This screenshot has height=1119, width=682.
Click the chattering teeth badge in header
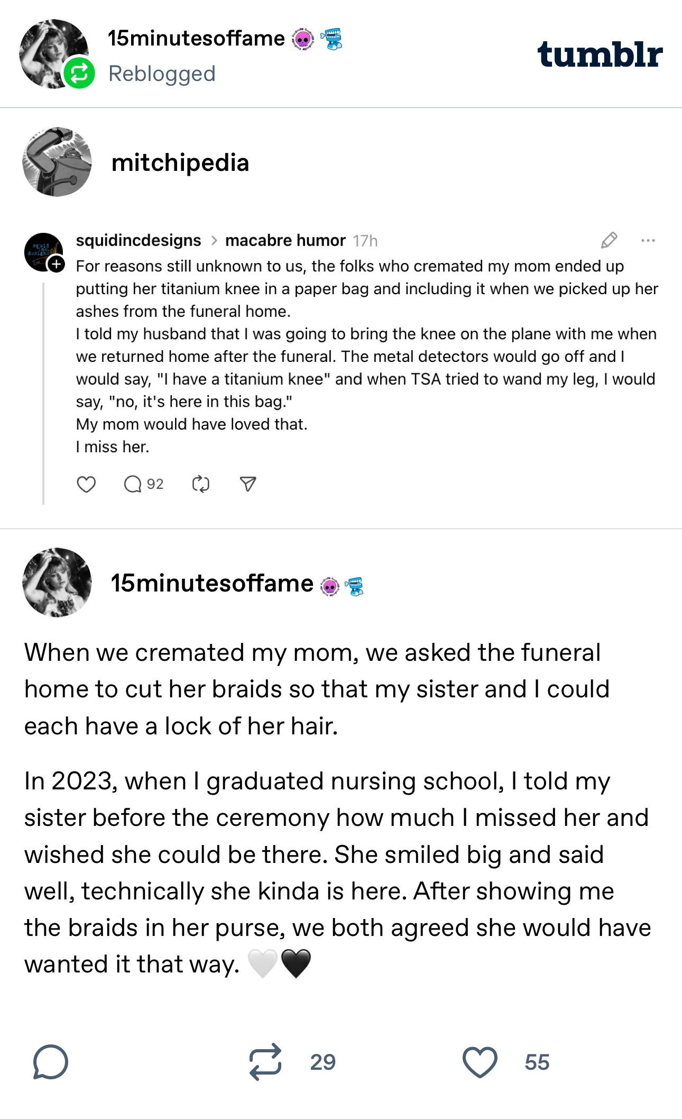coord(331,39)
